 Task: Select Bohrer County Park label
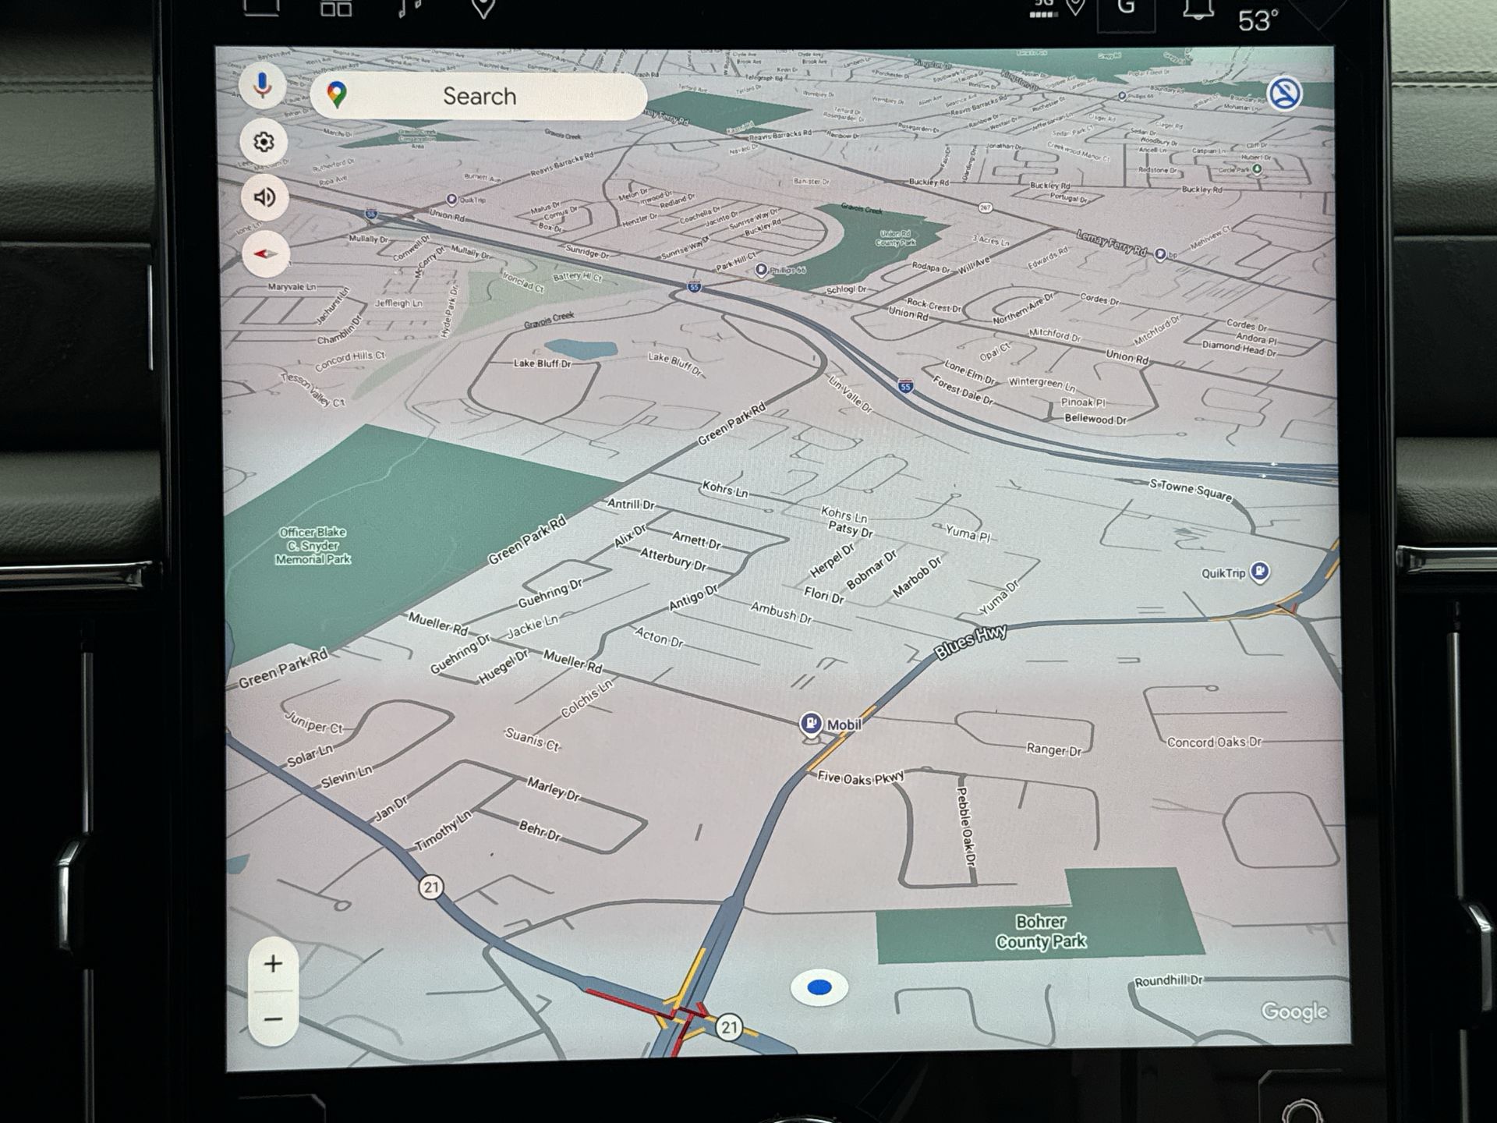(1040, 932)
